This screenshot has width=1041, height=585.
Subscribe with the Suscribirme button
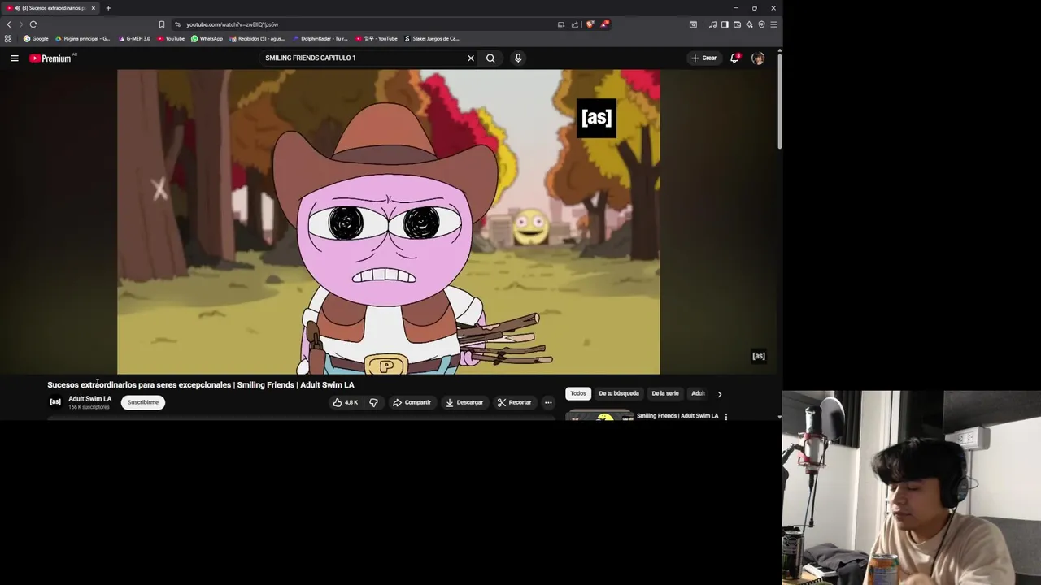[x=143, y=402]
